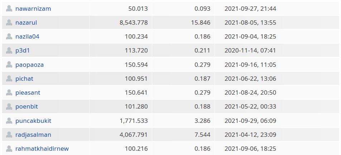Follow the paopaoza username link
The width and height of the screenshot is (341, 155).
pyautogui.click(x=29, y=65)
